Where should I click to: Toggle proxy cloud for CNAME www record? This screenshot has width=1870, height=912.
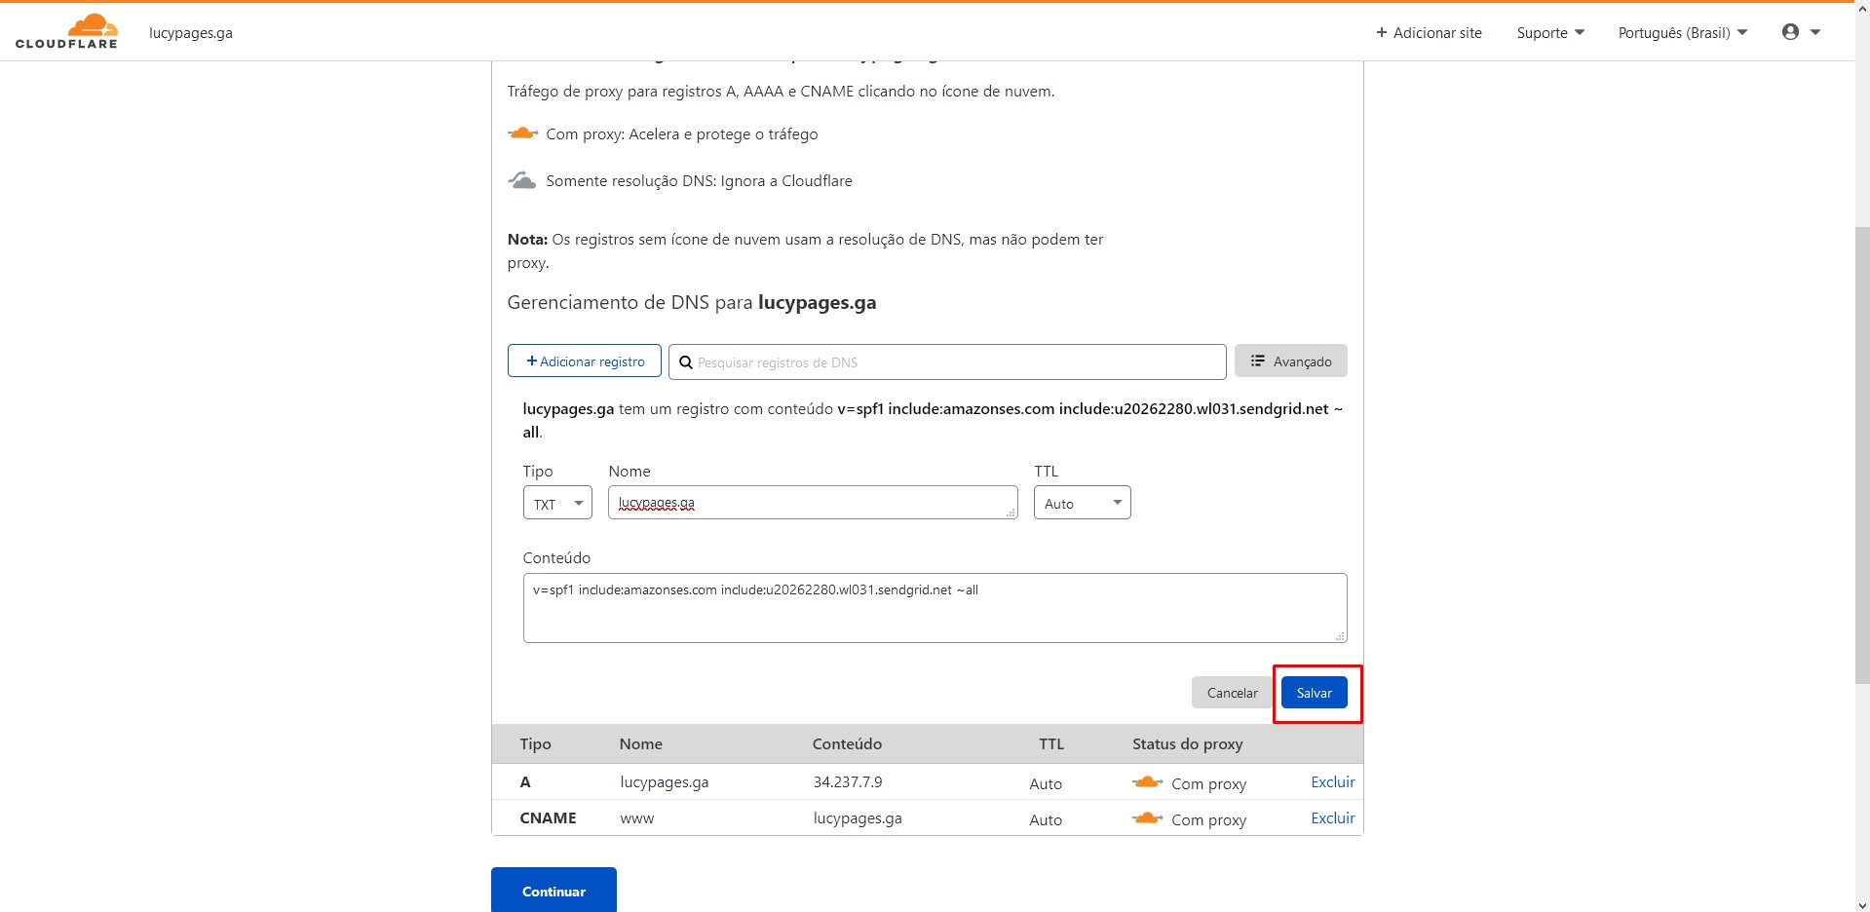1147,818
